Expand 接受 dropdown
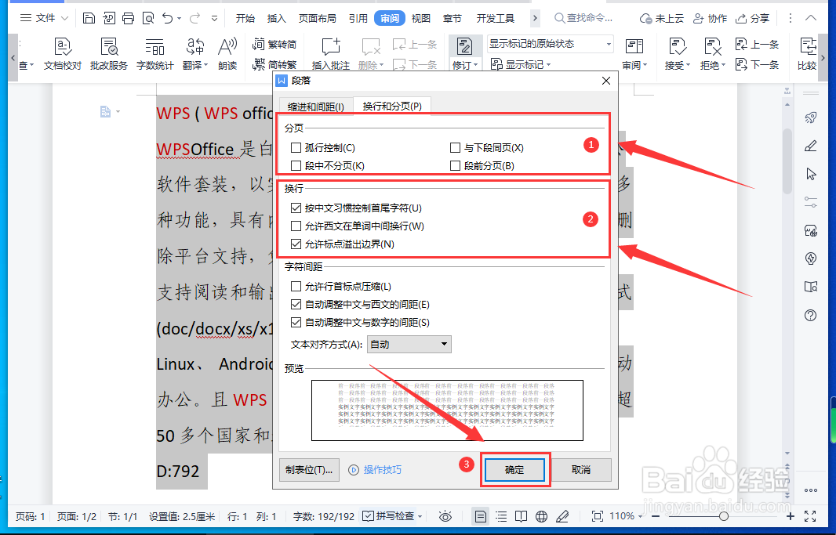 coord(688,65)
